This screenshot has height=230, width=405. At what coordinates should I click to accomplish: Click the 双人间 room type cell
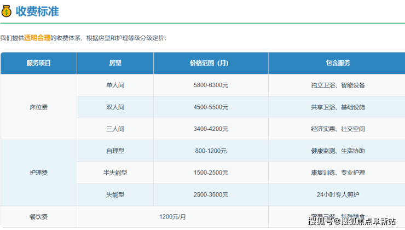click(x=115, y=107)
